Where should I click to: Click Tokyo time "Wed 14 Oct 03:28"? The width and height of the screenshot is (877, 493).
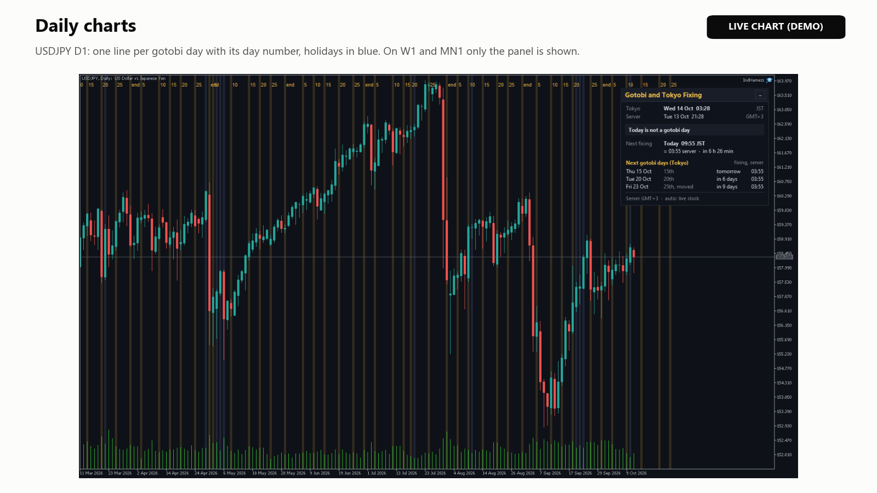[x=687, y=108]
